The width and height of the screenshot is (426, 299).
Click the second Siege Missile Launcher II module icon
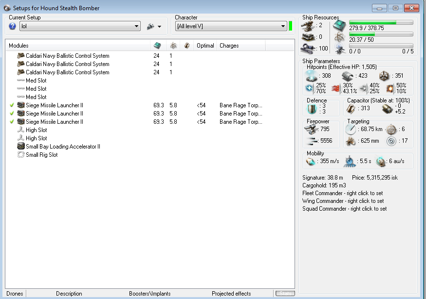point(20,113)
